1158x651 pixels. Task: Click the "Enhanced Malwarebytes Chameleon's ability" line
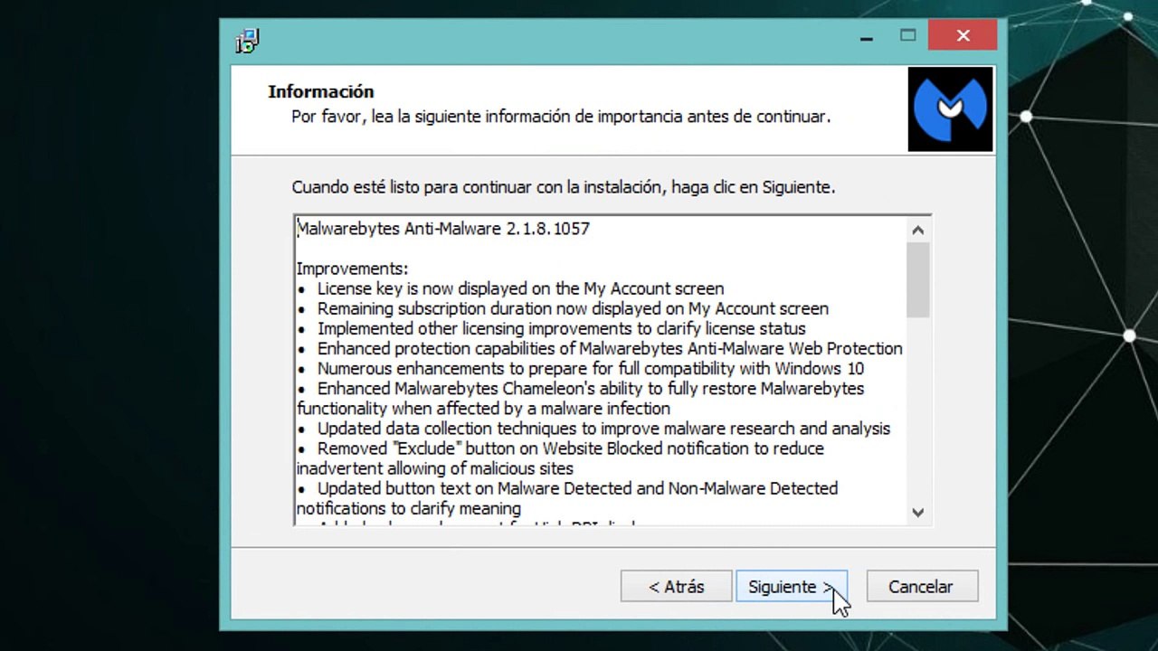pyautogui.click(x=581, y=398)
